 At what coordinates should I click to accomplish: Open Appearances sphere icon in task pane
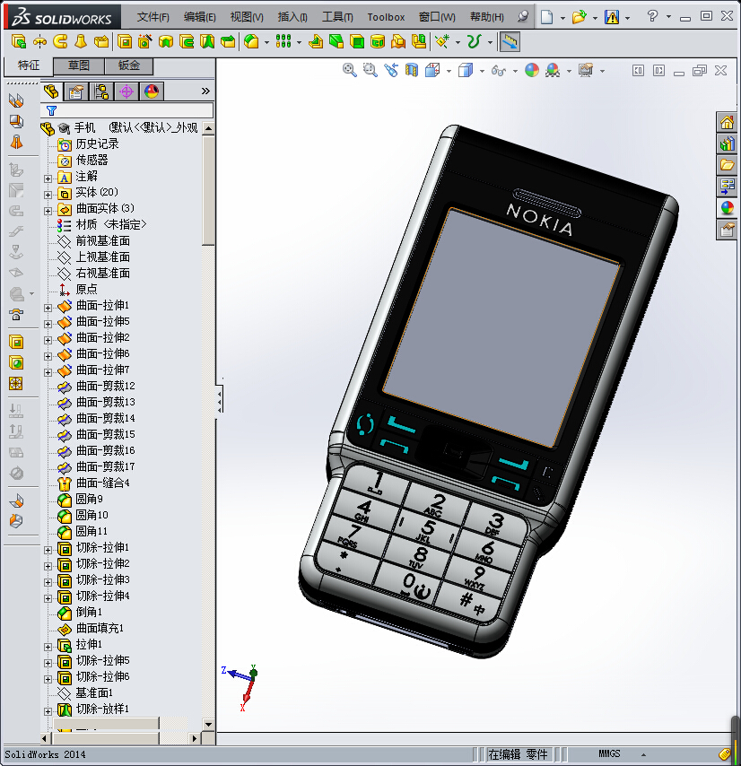coord(727,208)
